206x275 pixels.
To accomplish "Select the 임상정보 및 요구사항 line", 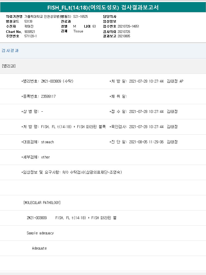I will pos(72,172).
